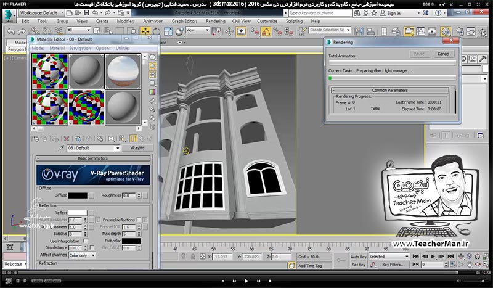493x288 pixels.
Task: Select the Bind to Space Warp tool
Action: click(58, 31)
